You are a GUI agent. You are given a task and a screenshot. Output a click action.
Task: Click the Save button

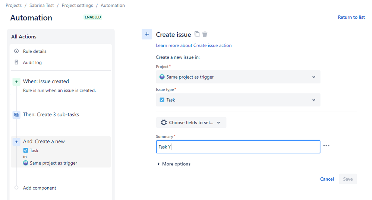point(348,179)
